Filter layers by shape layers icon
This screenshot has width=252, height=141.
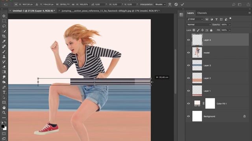(x=221, y=19)
